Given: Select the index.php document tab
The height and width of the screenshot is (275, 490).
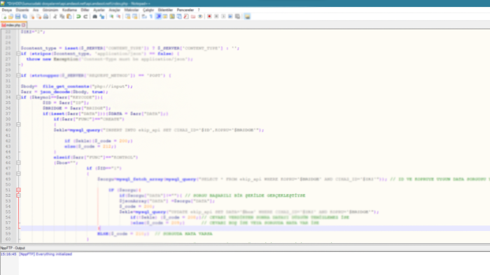Looking at the screenshot, I should point(13,25).
